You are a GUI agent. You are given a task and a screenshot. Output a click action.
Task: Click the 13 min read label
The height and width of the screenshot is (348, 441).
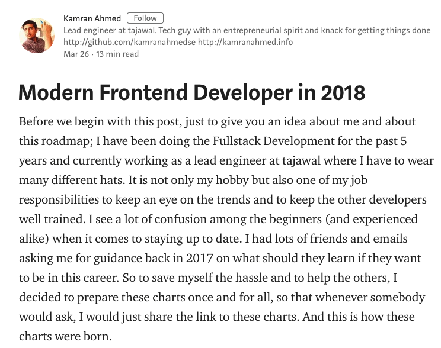(117, 54)
